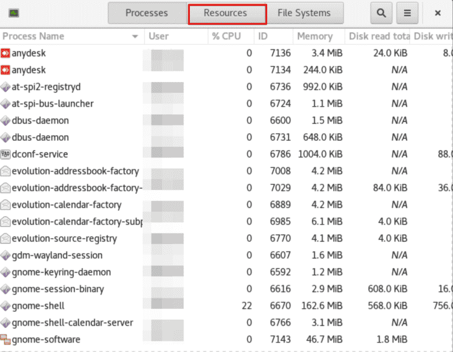Sort by Disk read total column

tap(377, 37)
